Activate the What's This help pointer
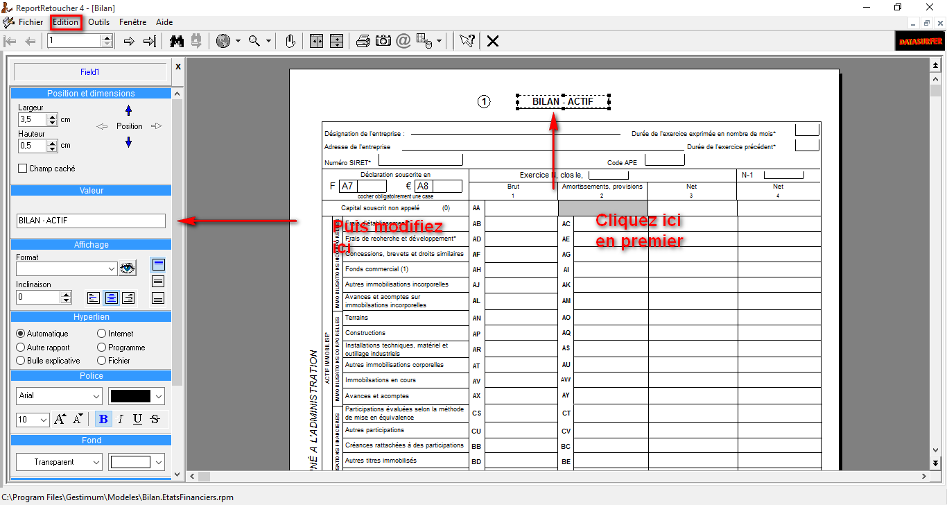The width and height of the screenshot is (947, 505). coord(467,42)
